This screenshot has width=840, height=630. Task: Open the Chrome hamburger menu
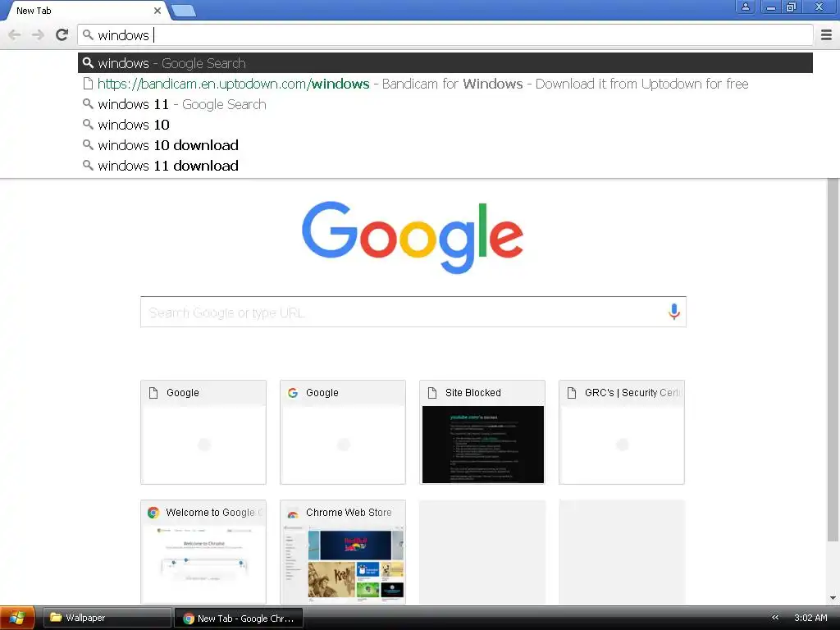coord(826,34)
